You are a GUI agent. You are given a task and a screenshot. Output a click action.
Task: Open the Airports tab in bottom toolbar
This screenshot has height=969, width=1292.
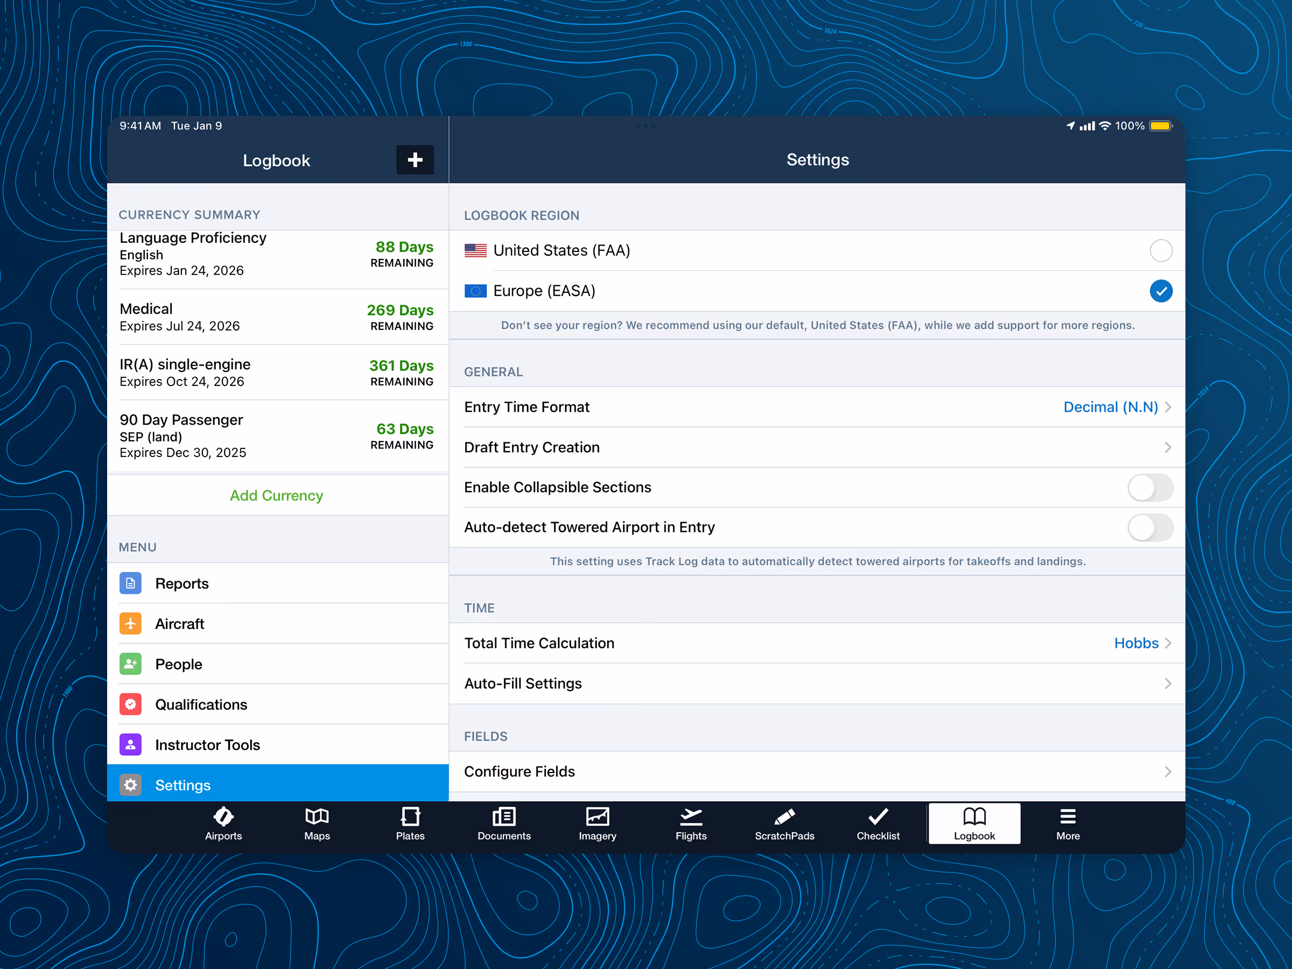point(223,825)
